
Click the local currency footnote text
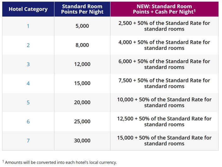60,163
